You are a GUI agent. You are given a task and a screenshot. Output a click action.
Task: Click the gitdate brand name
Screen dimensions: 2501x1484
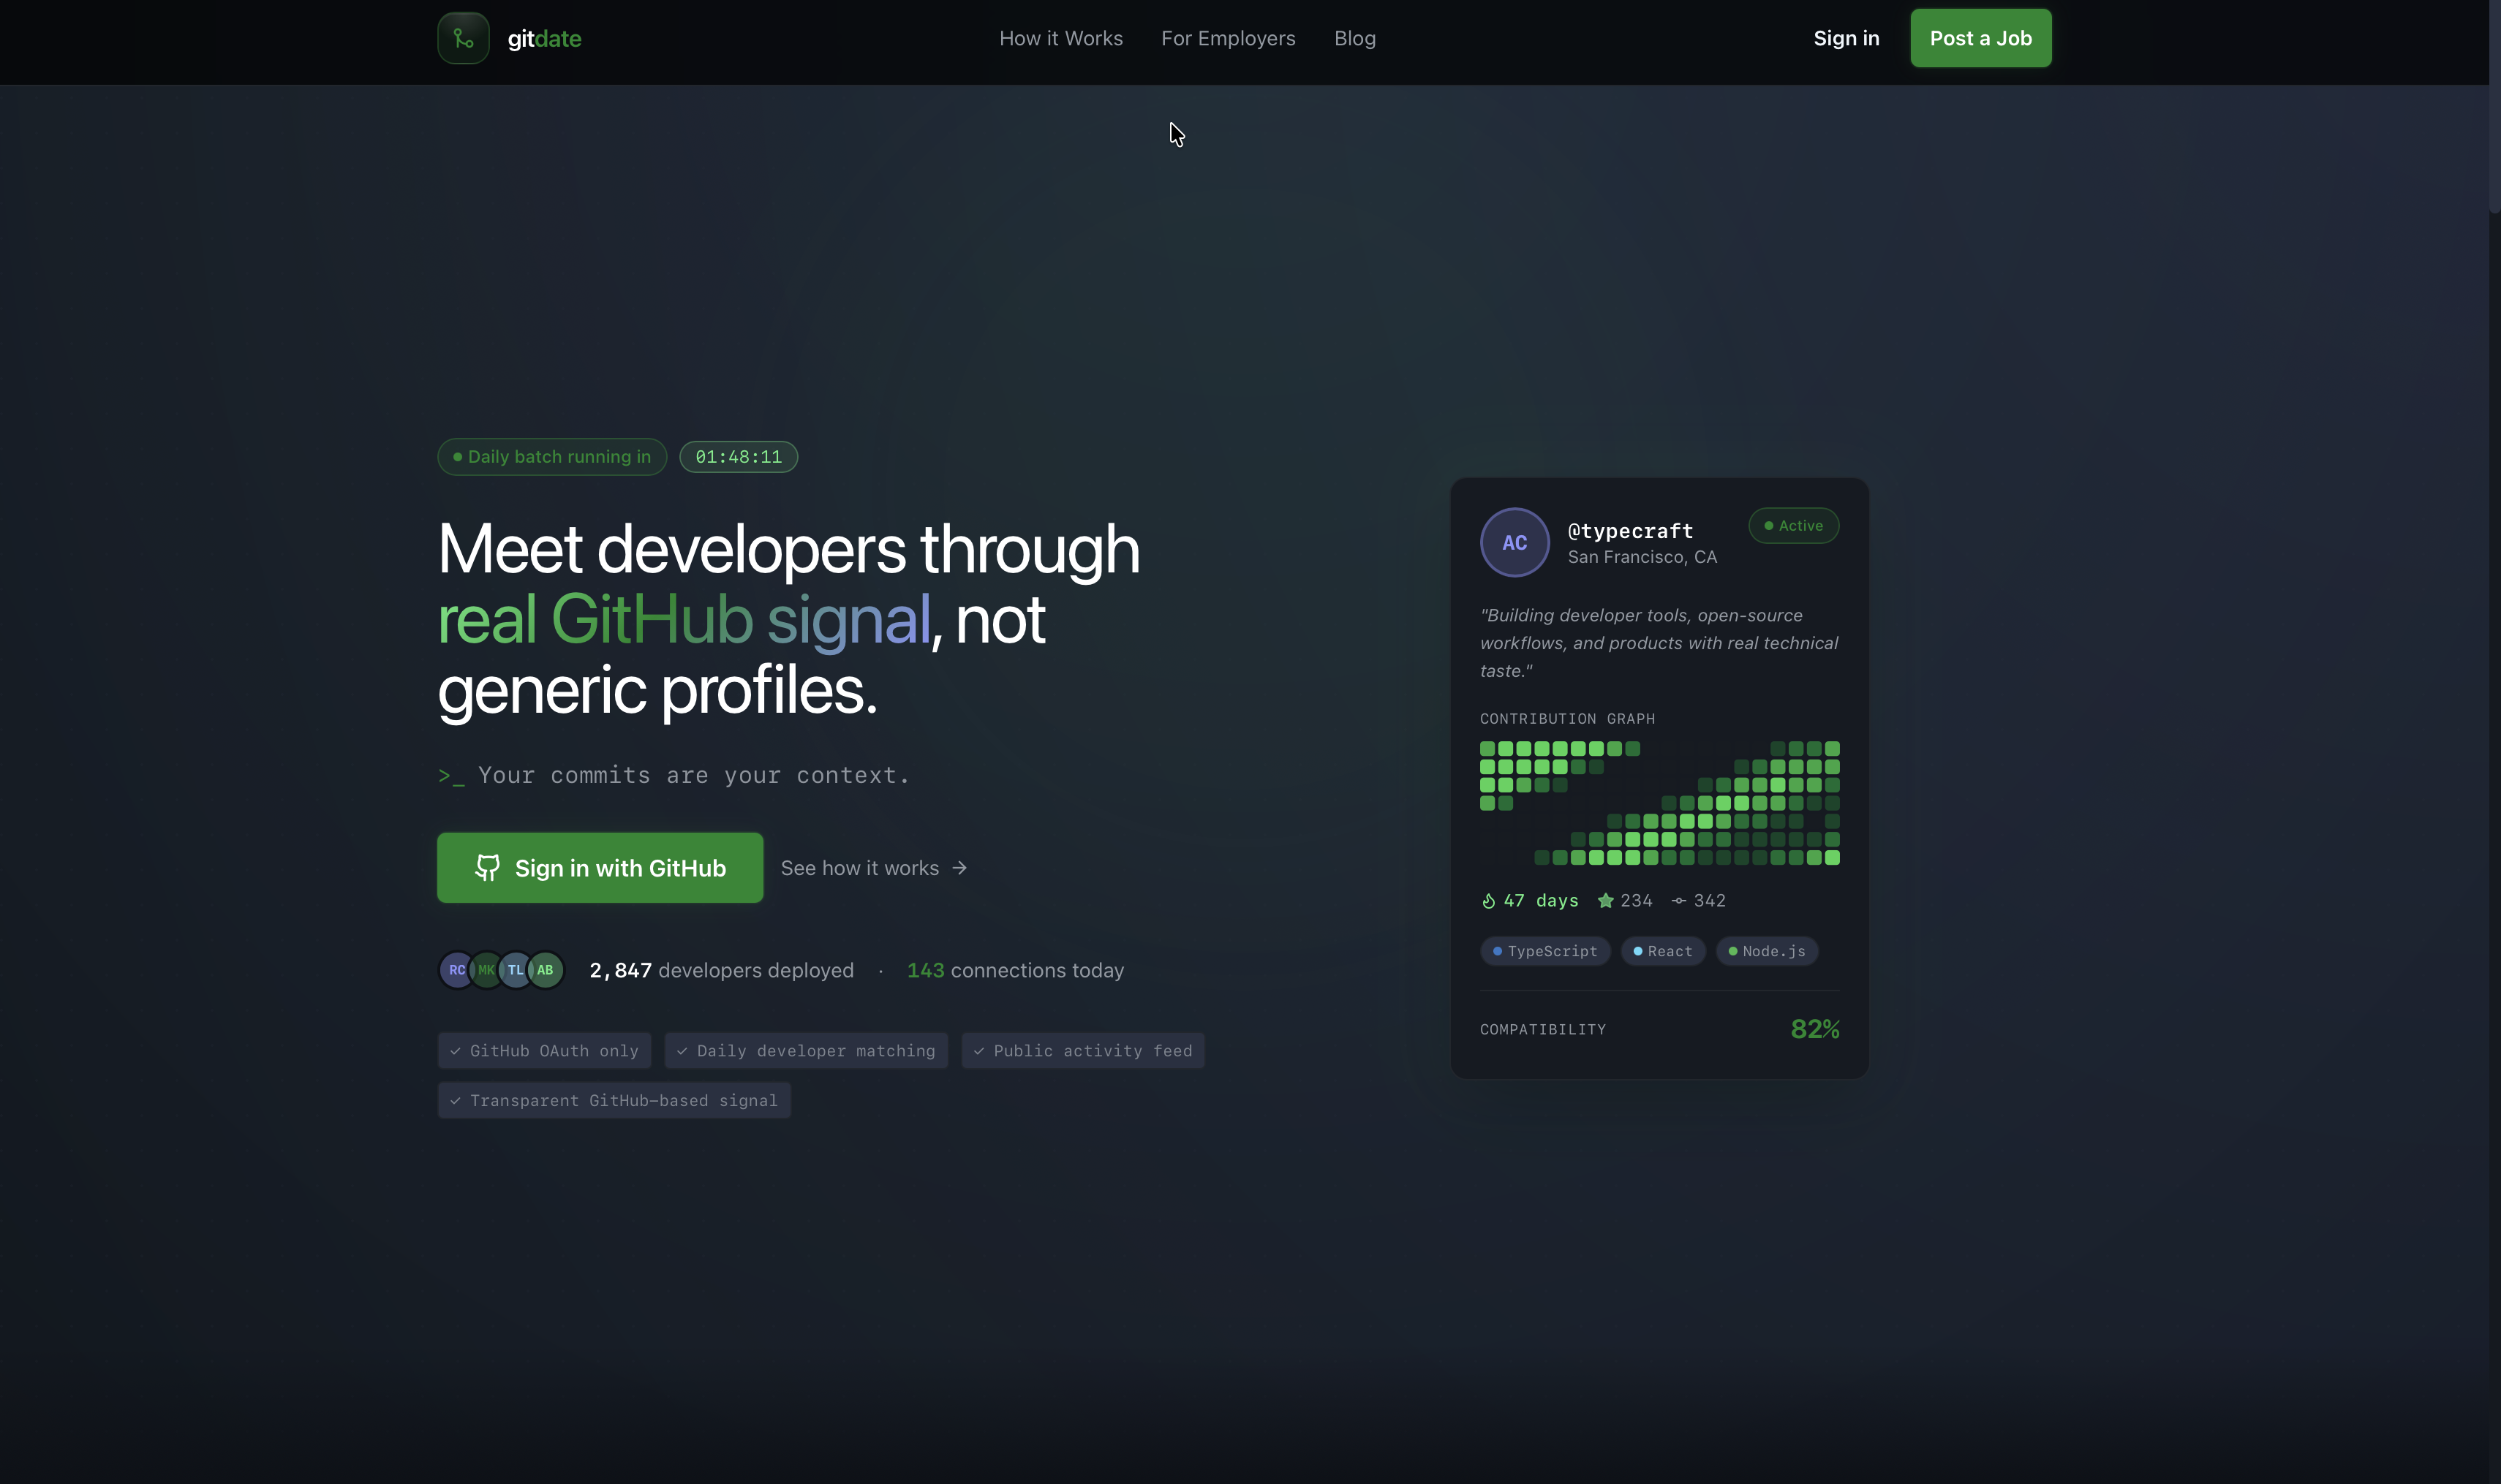coord(544,38)
